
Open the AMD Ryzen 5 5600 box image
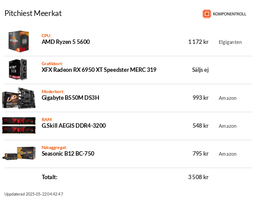click(19, 41)
